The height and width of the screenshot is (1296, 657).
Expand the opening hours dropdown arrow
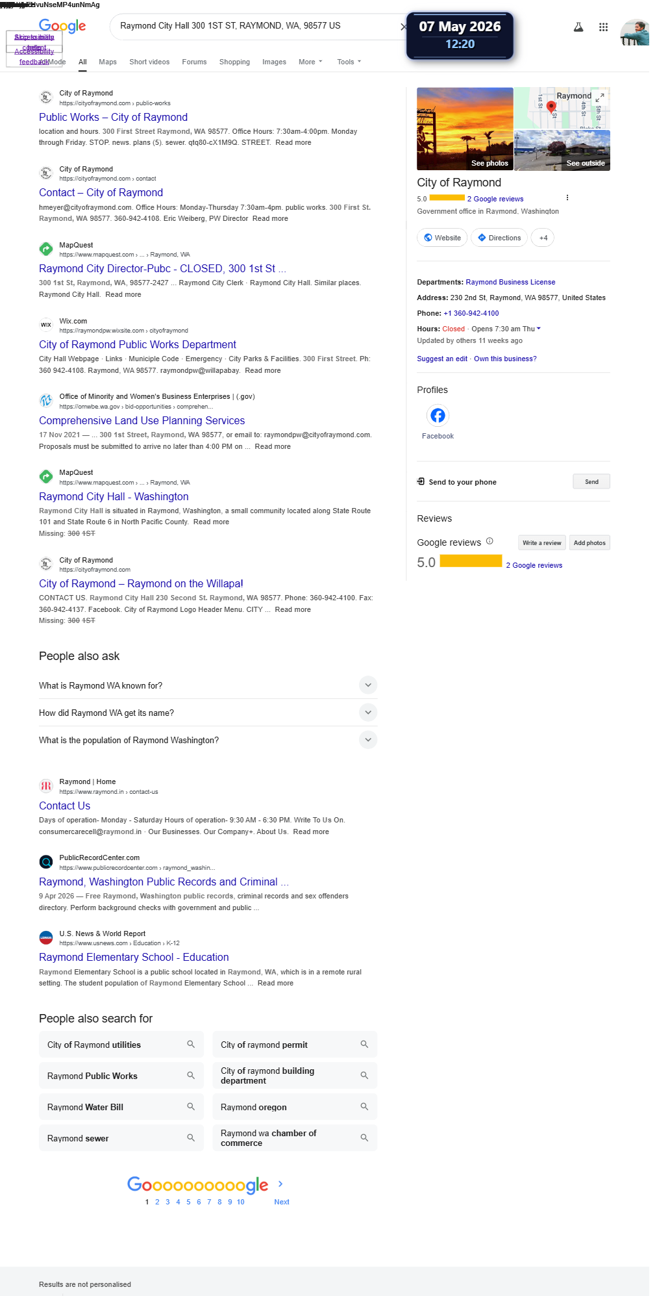pyautogui.click(x=539, y=329)
